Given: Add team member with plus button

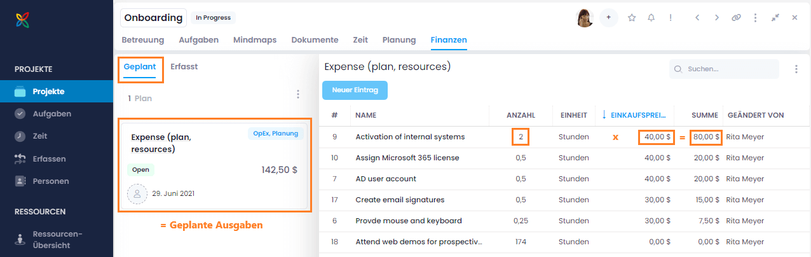Looking at the screenshot, I should 608,18.
